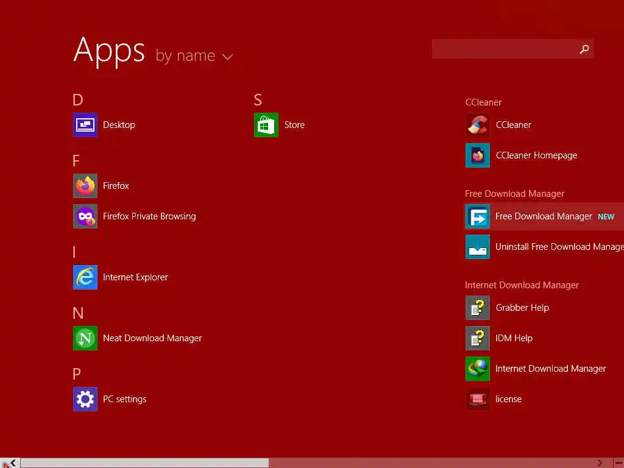Click the 'Internet Explorer' label
Screen dimensions: 624x468
(x=135, y=277)
